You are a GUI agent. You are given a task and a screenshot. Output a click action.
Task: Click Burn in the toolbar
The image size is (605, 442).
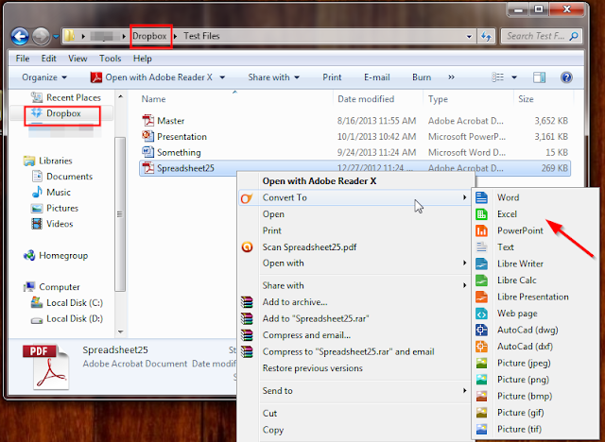422,77
